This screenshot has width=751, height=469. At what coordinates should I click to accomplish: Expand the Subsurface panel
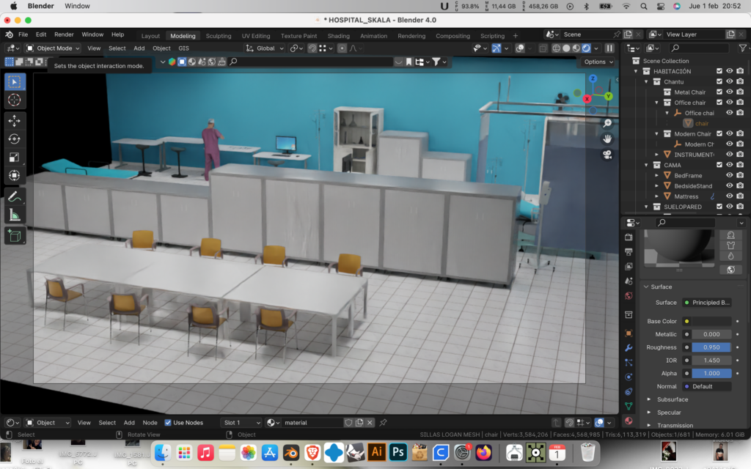(672, 399)
